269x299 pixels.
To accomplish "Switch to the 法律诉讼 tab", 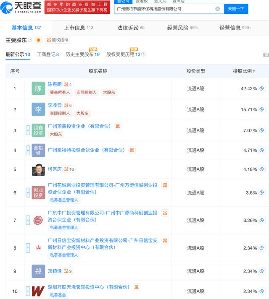I will pyautogui.click(x=130, y=28).
